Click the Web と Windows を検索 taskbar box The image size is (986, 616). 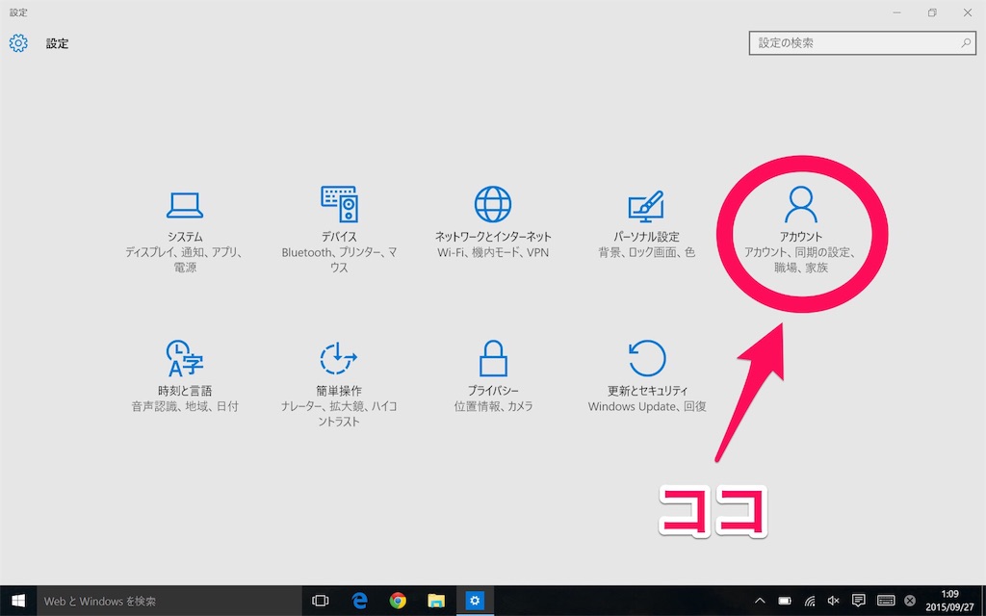point(169,601)
